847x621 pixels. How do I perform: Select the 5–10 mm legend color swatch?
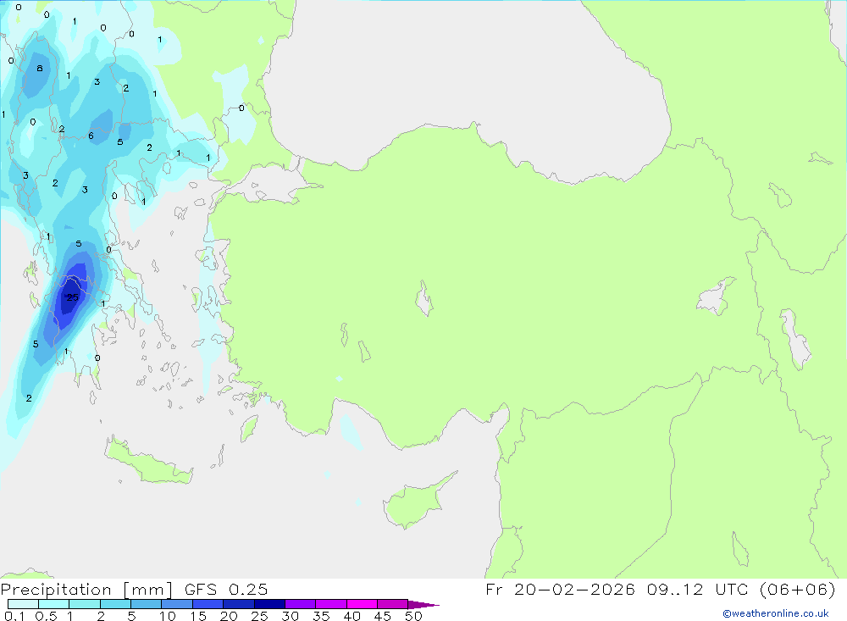[x=146, y=604]
